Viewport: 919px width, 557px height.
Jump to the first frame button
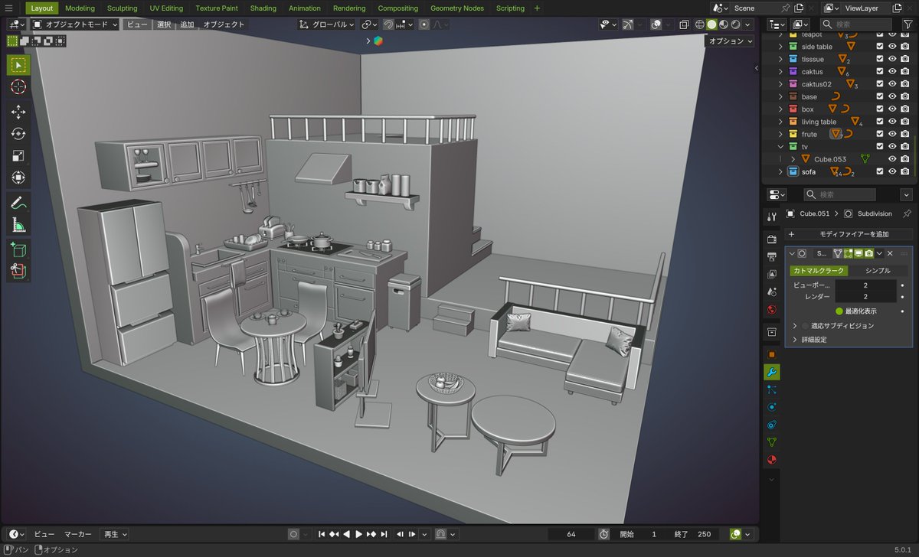[x=322, y=534]
